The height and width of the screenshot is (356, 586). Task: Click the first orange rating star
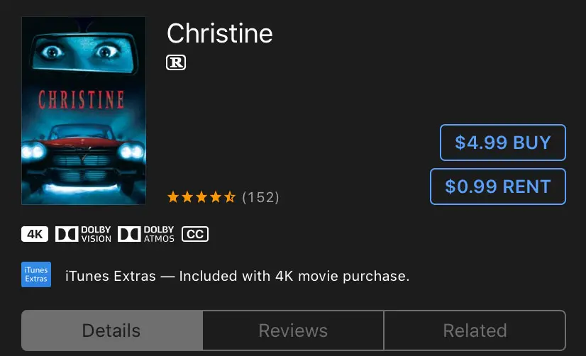[x=173, y=197]
